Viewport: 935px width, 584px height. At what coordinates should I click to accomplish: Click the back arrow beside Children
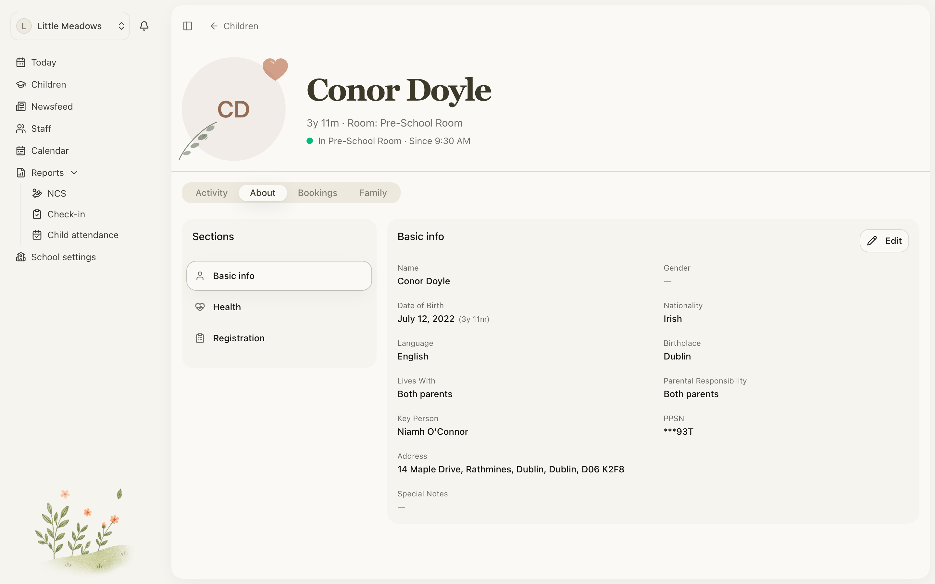tap(214, 26)
